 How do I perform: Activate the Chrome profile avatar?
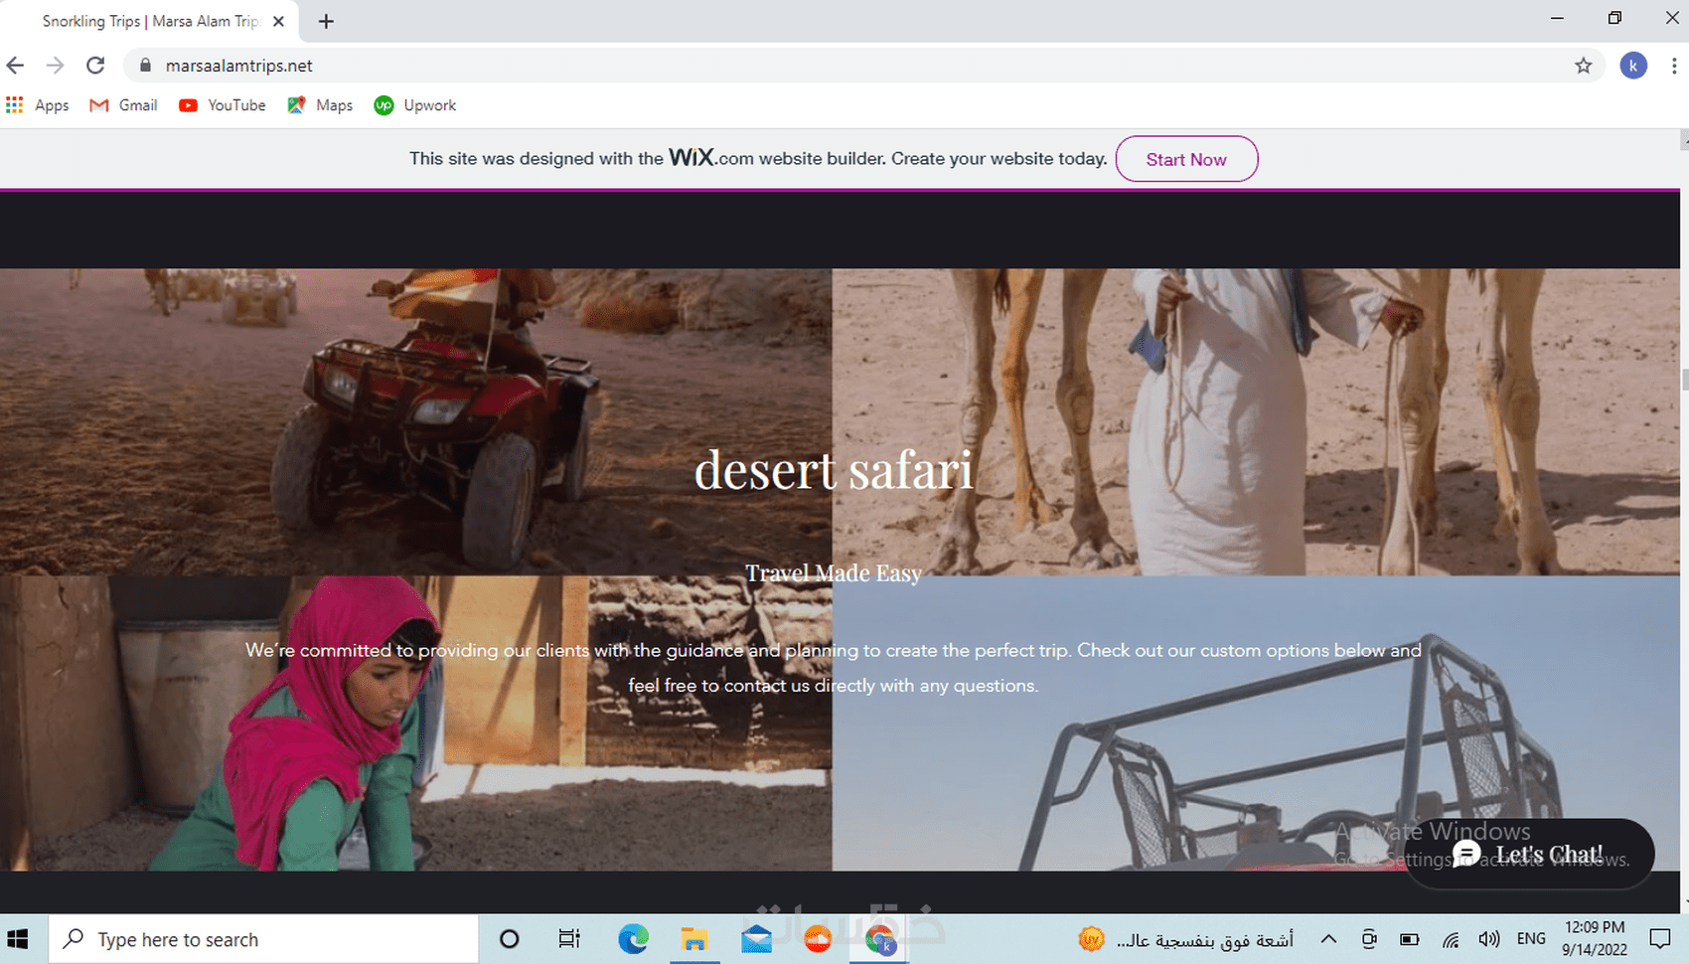(1632, 66)
